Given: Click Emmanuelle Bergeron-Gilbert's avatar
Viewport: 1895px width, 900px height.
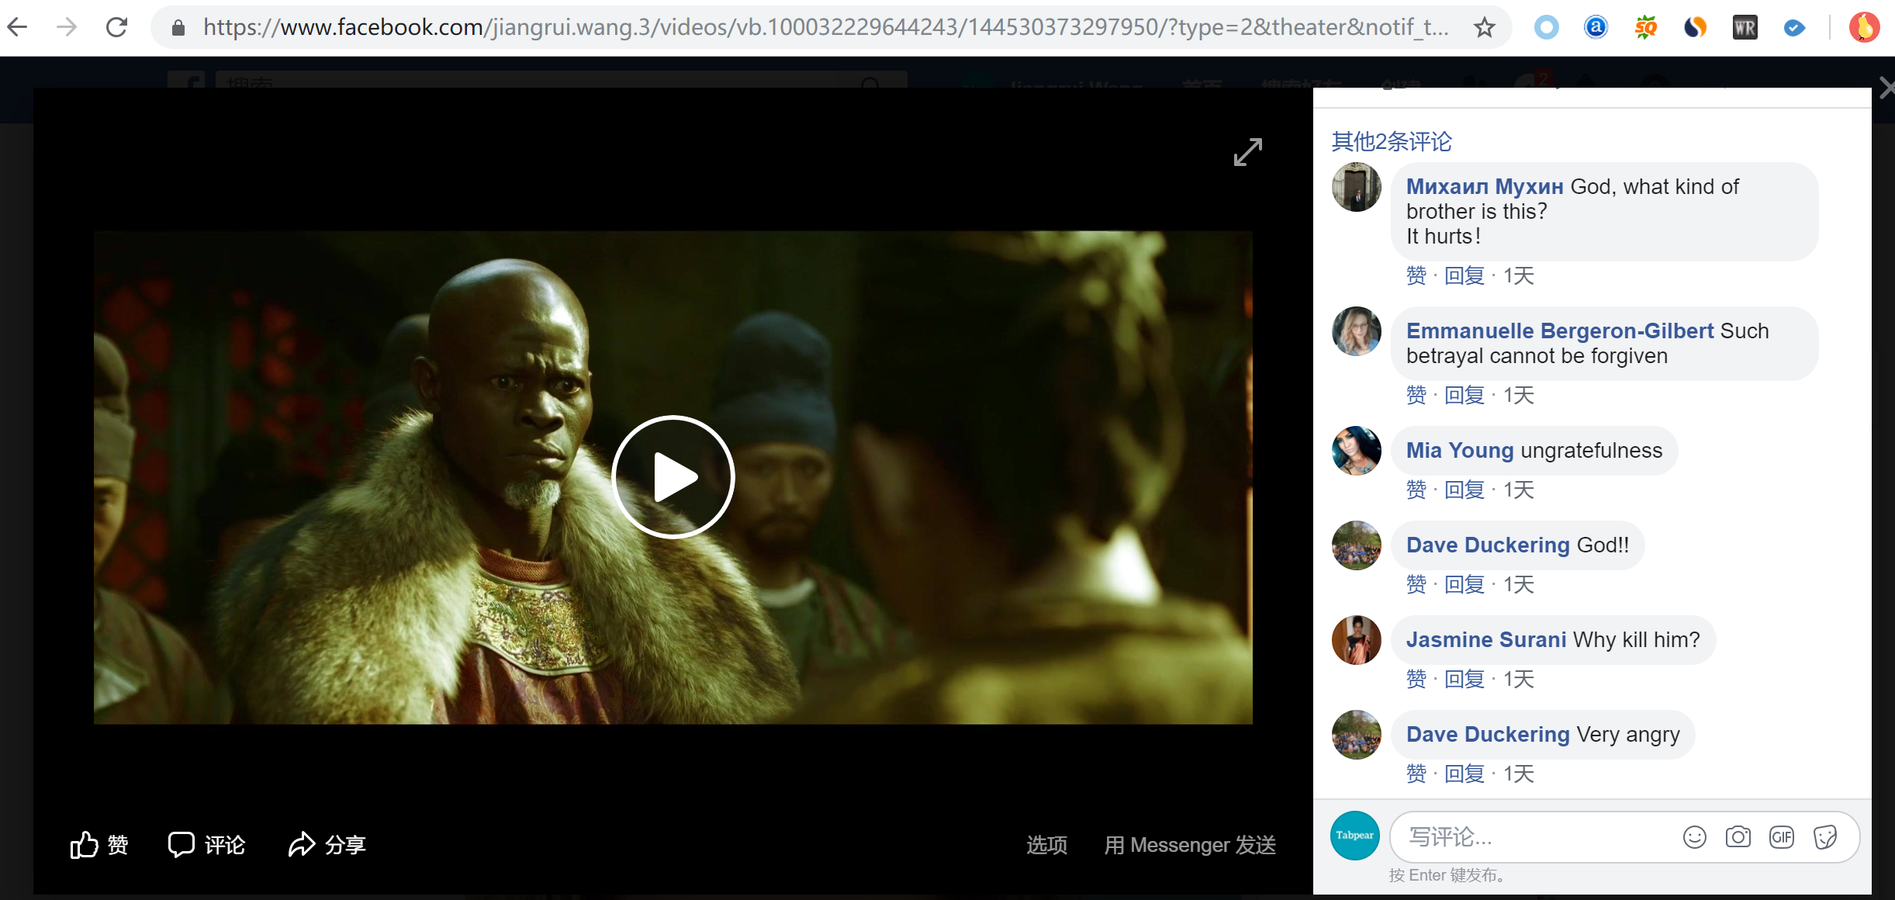Looking at the screenshot, I should pyautogui.click(x=1357, y=331).
